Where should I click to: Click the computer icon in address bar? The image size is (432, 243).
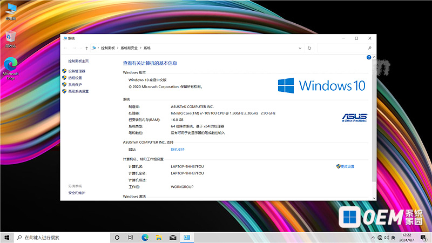point(94,48)
